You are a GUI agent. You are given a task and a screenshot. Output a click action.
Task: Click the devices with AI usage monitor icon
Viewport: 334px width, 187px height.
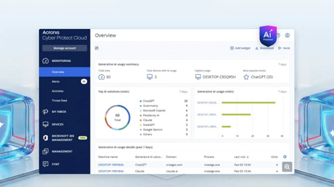point(150,77)
